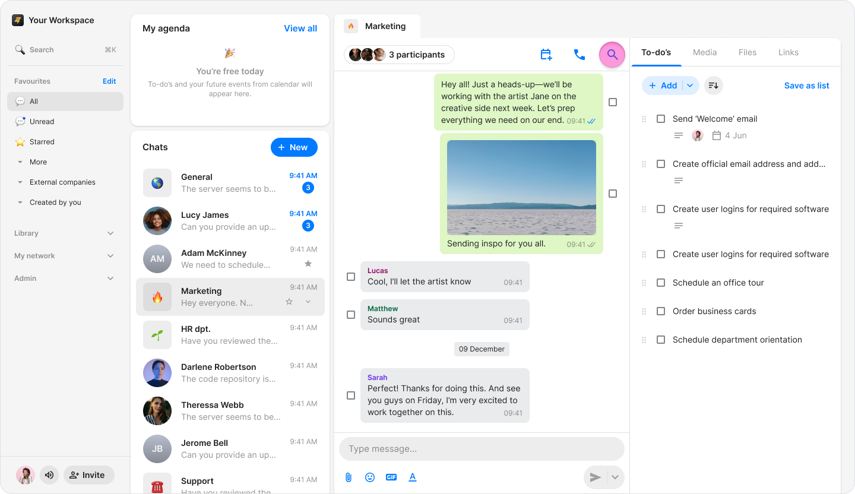Attach a file using the paperclip icon
The image size is (855, 494).
[349, 477]
